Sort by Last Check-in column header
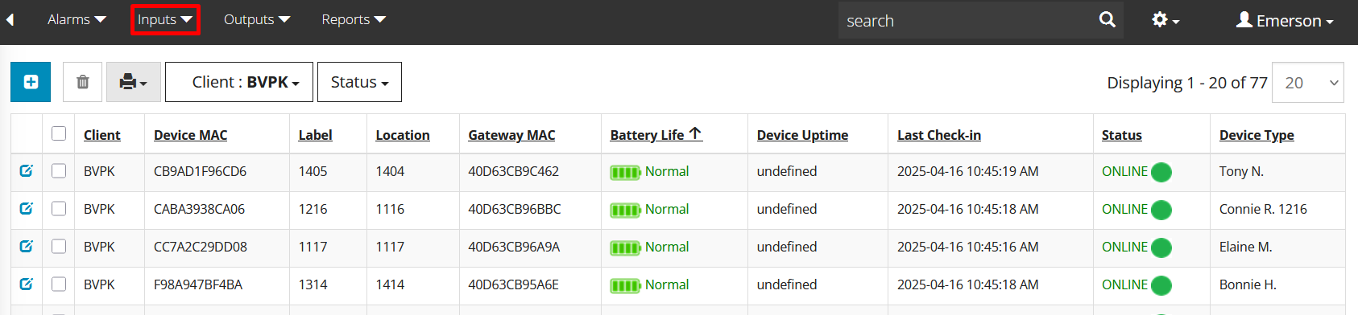The width and height of the screenshot is (1358, 315). point(939,135)
